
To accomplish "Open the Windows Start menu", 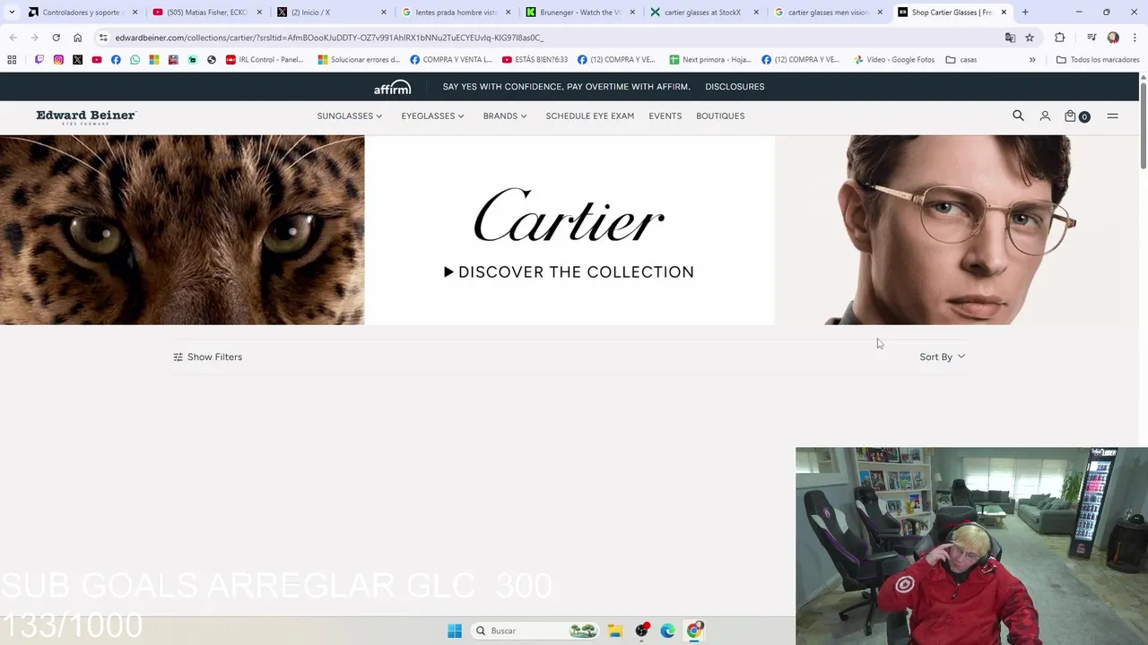I will (x=455, y=631).
